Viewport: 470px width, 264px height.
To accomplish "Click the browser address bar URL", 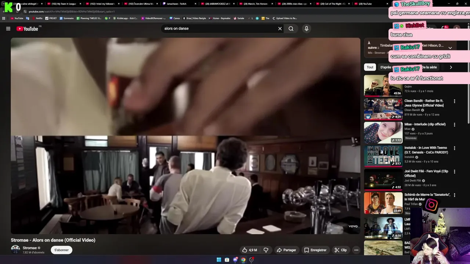I will pos(72,11).
